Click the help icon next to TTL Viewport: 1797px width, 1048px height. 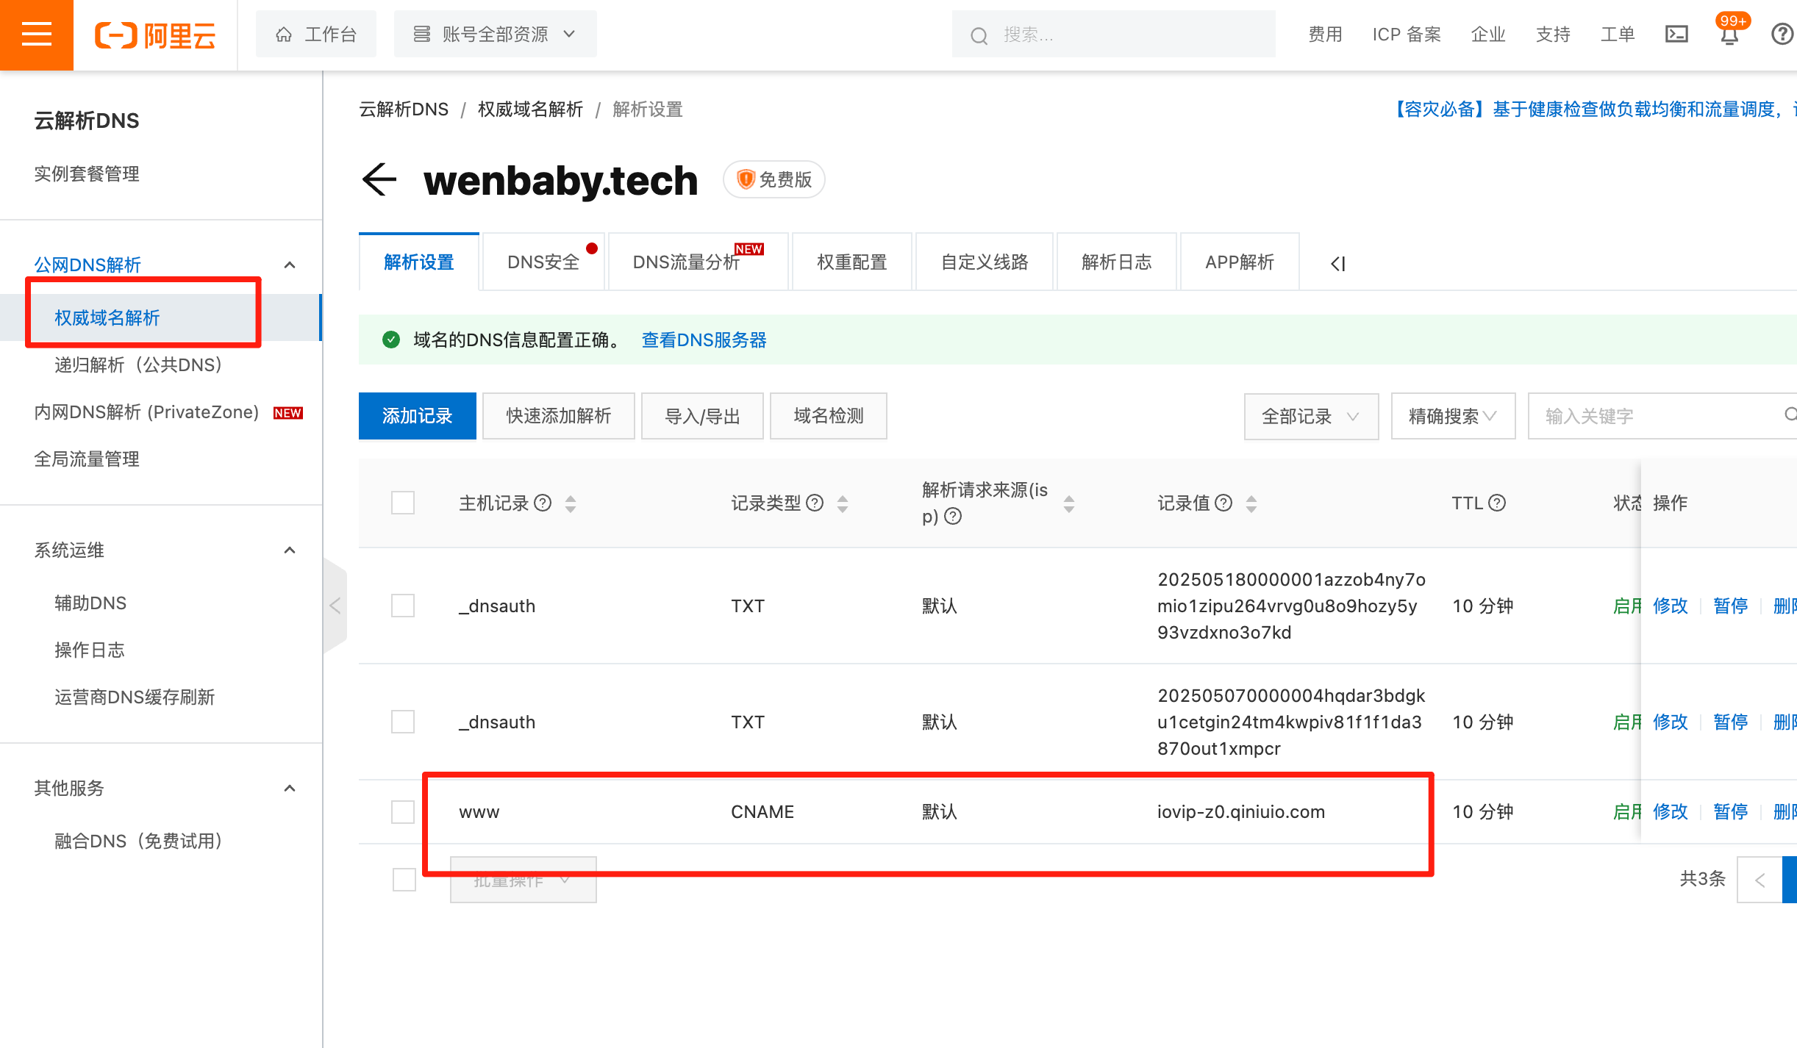(x=1497, y=503)
